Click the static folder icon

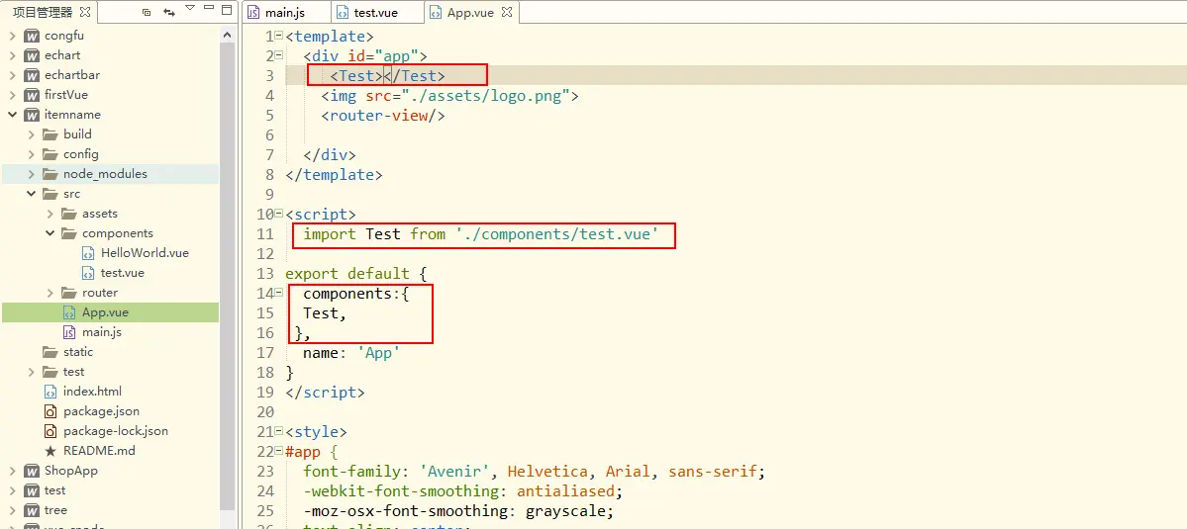pyautogui.click(x=50, y=351)
